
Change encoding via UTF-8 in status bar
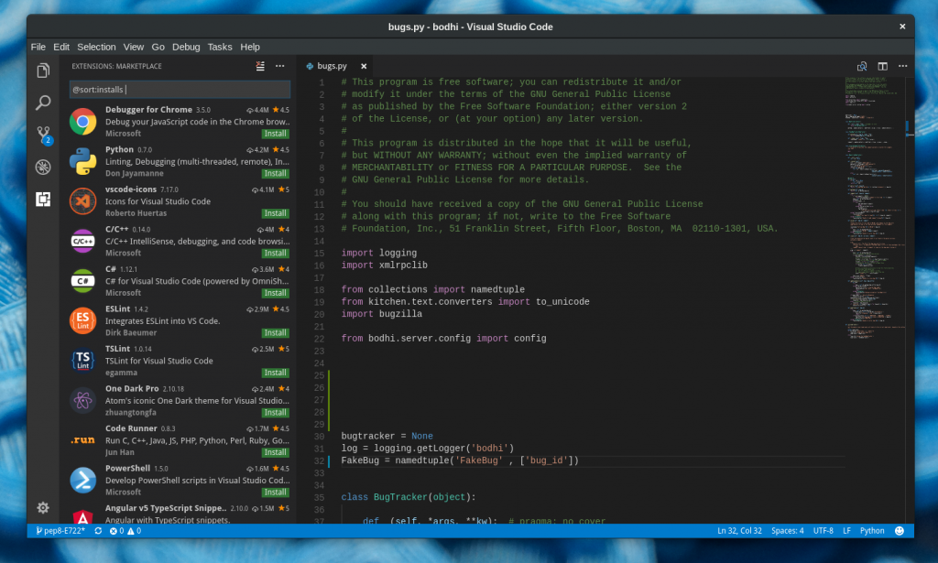click(823, 531)
